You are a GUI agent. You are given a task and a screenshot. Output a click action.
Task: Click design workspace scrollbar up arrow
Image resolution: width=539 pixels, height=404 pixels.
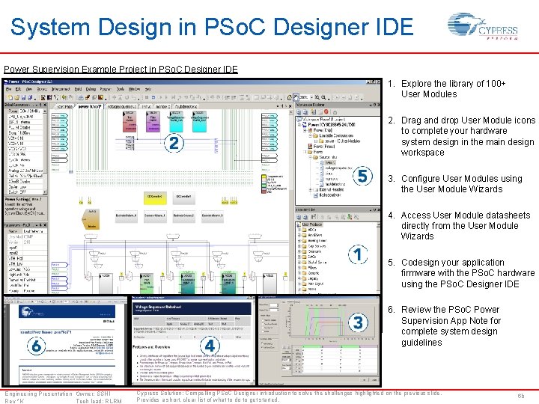[291, 112]
